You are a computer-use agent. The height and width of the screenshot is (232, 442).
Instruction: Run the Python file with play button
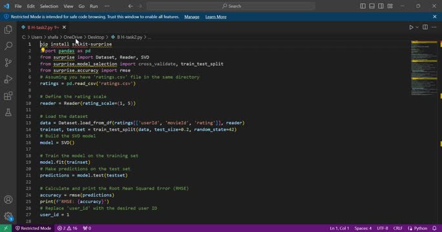click(411, 27)
